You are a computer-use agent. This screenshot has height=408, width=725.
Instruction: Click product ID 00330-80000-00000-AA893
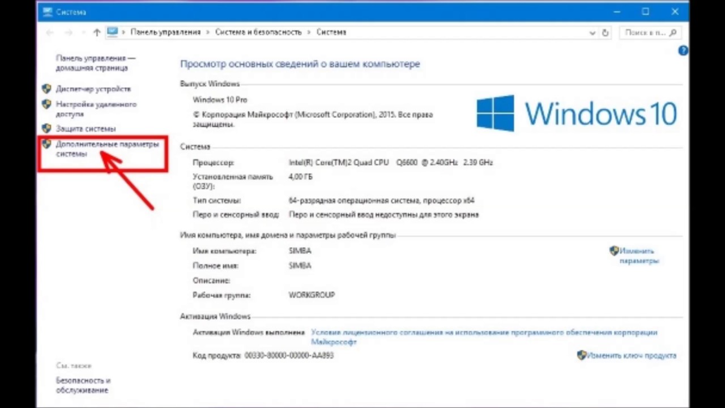pos(289,355)
